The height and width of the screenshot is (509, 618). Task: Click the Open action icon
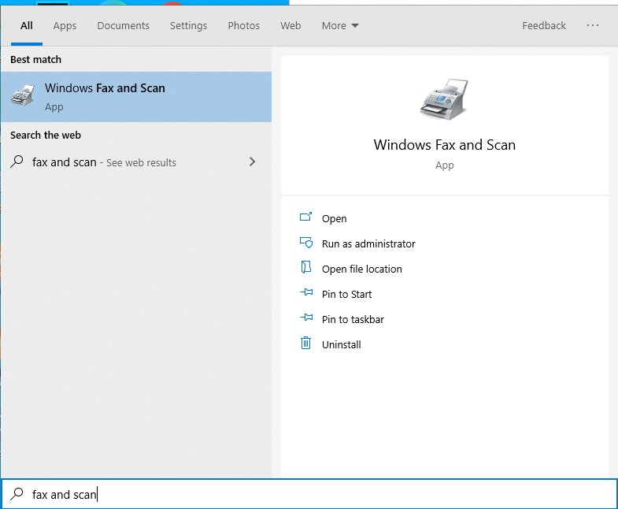coord(306,218)
